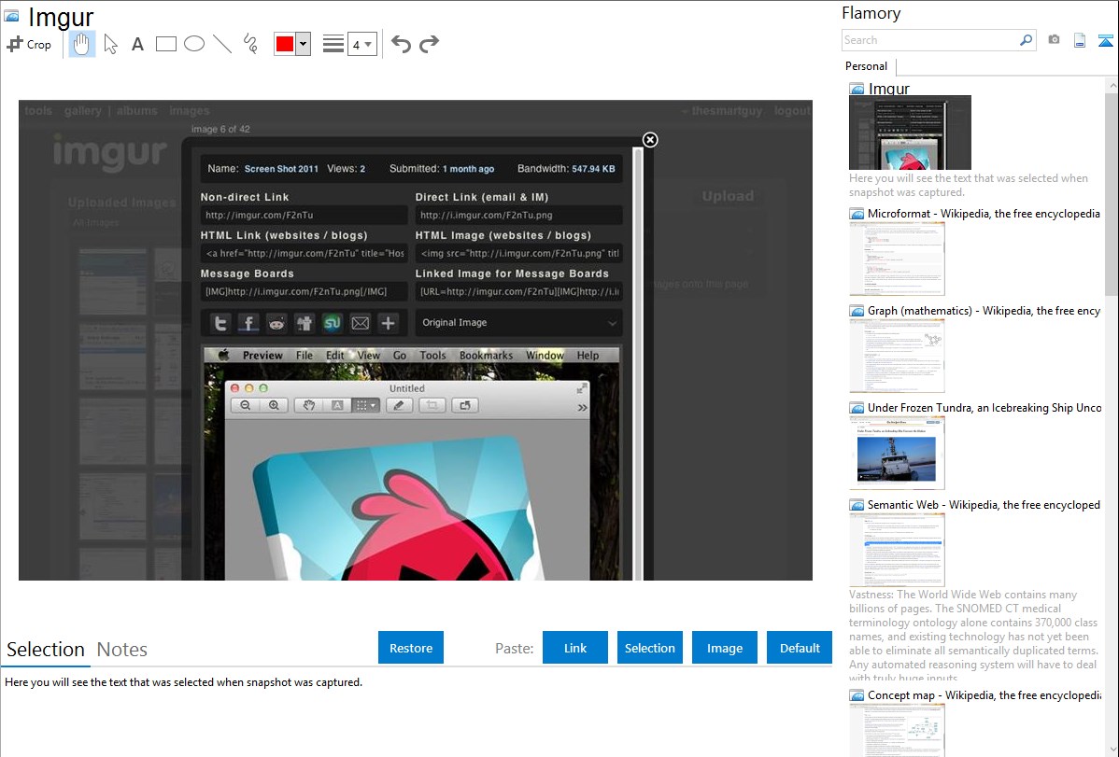This screenshot has width=1119, height=757.
Task: Click the Twitter share icon in snapshot
Action: click(x=220, y=323)
